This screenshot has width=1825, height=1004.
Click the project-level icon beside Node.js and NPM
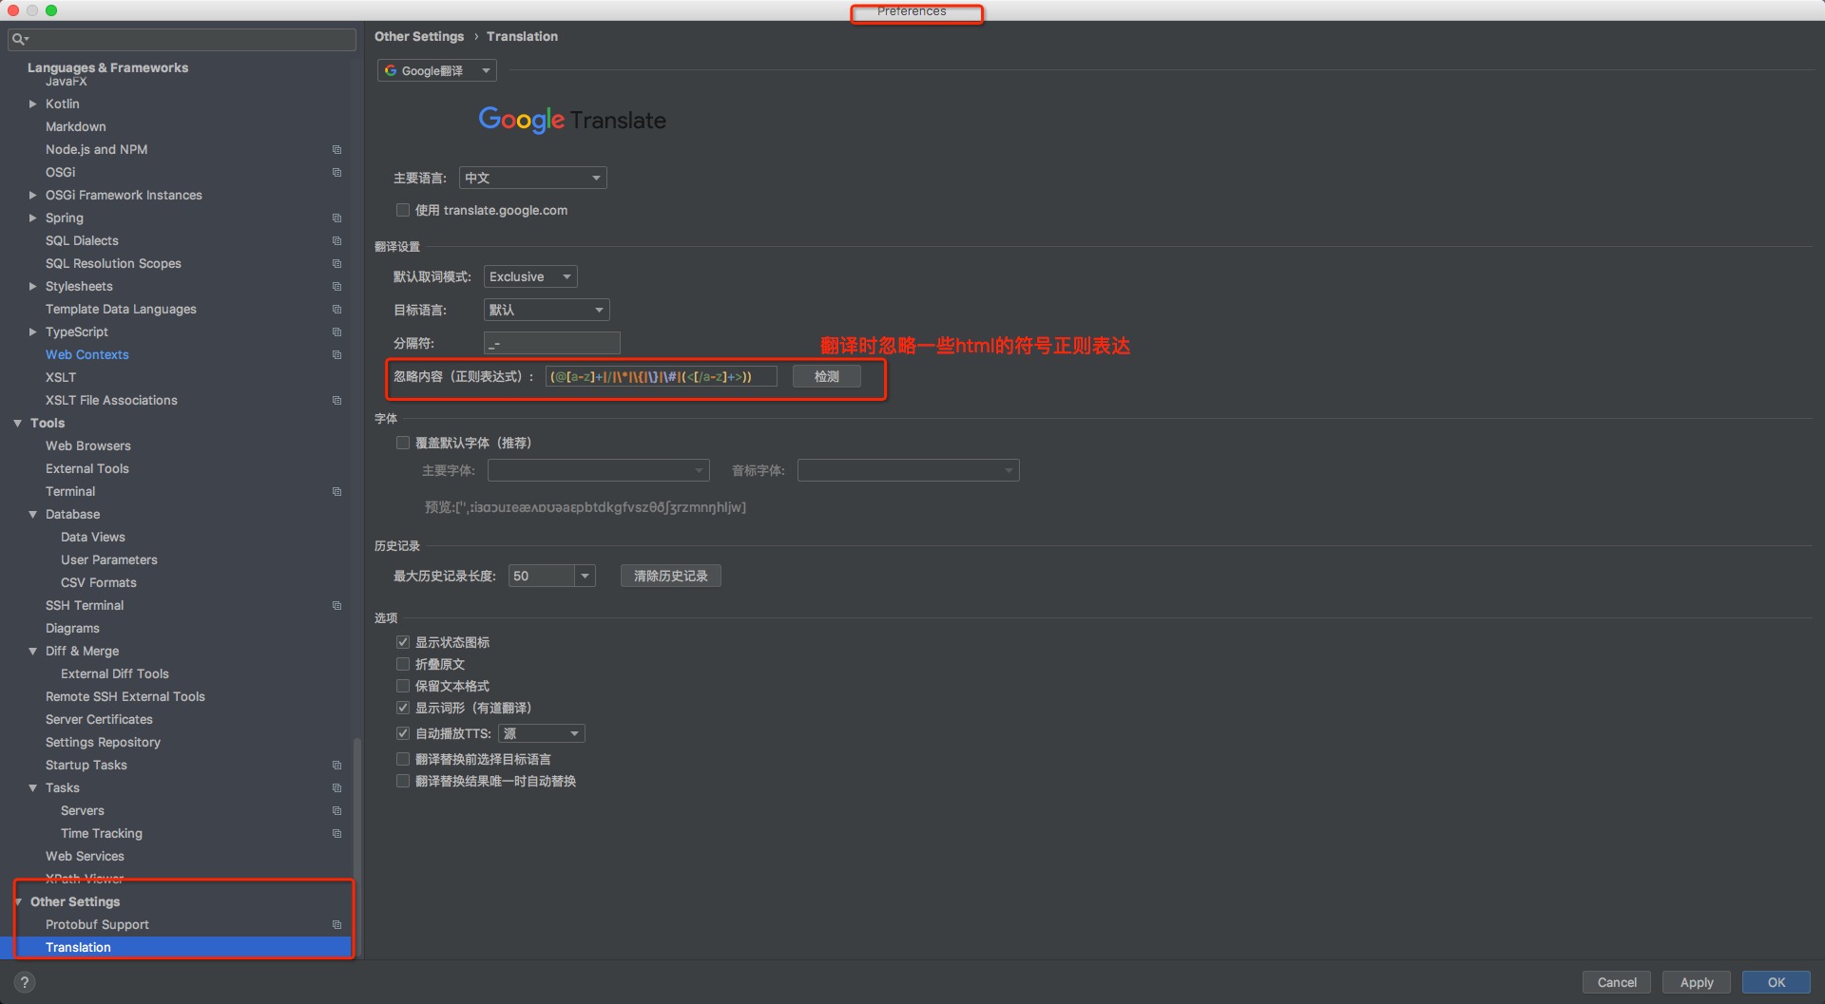(336, 150)
